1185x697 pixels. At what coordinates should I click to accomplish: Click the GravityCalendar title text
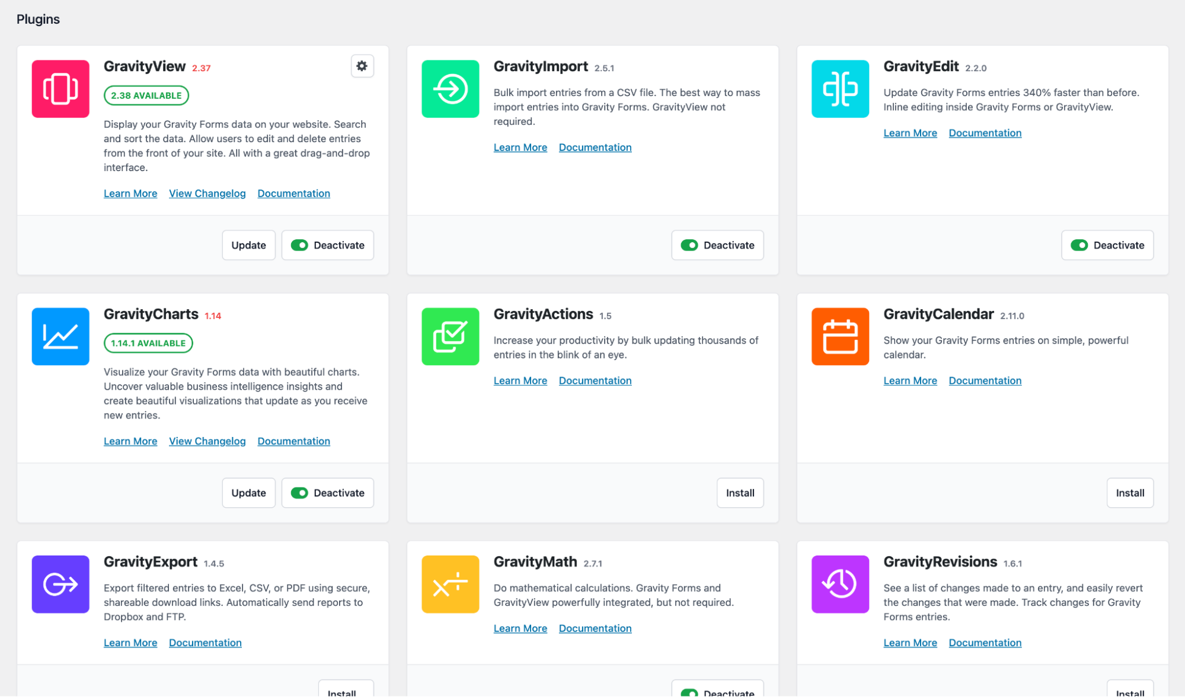[x=939, y=314]
